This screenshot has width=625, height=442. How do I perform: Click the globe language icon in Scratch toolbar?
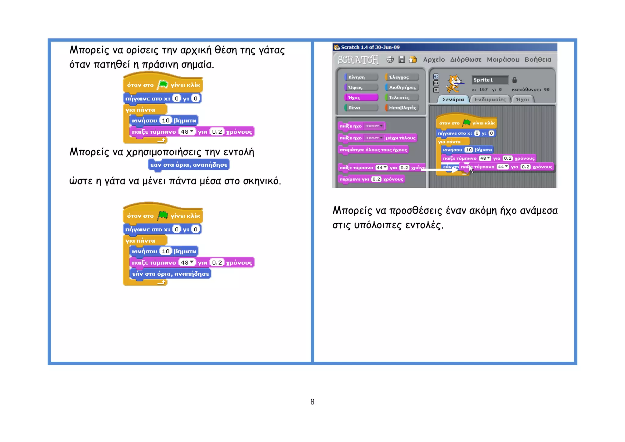[x=390, y=60]
